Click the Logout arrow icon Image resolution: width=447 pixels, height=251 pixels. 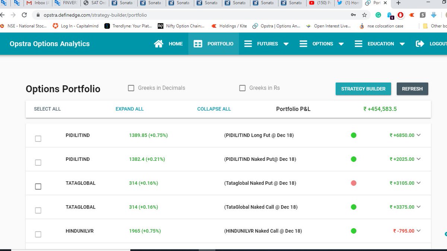(x=420, y=44)
